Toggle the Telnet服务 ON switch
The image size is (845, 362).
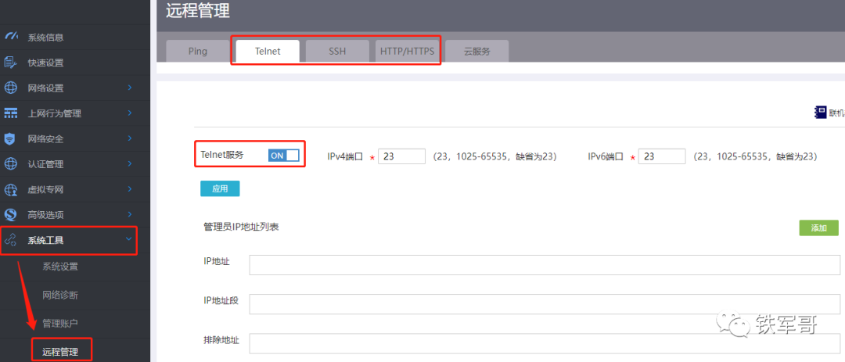284,156
